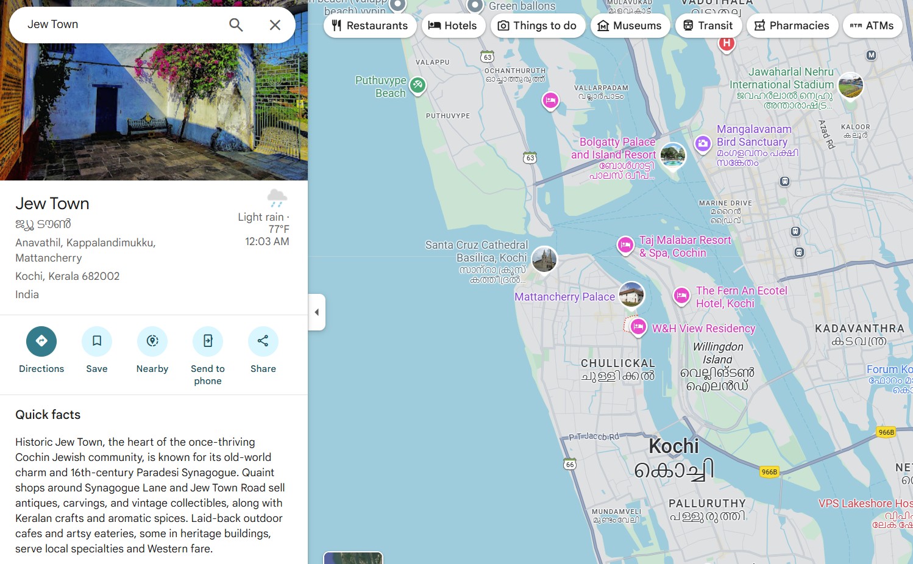
Task: Open the weather info icon
Action: pyautogui.click(x=277, y=198)
